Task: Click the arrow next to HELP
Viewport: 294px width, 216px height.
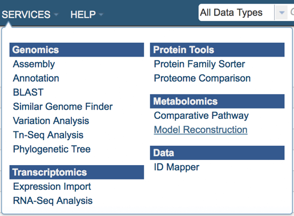Action: [101, 14]
